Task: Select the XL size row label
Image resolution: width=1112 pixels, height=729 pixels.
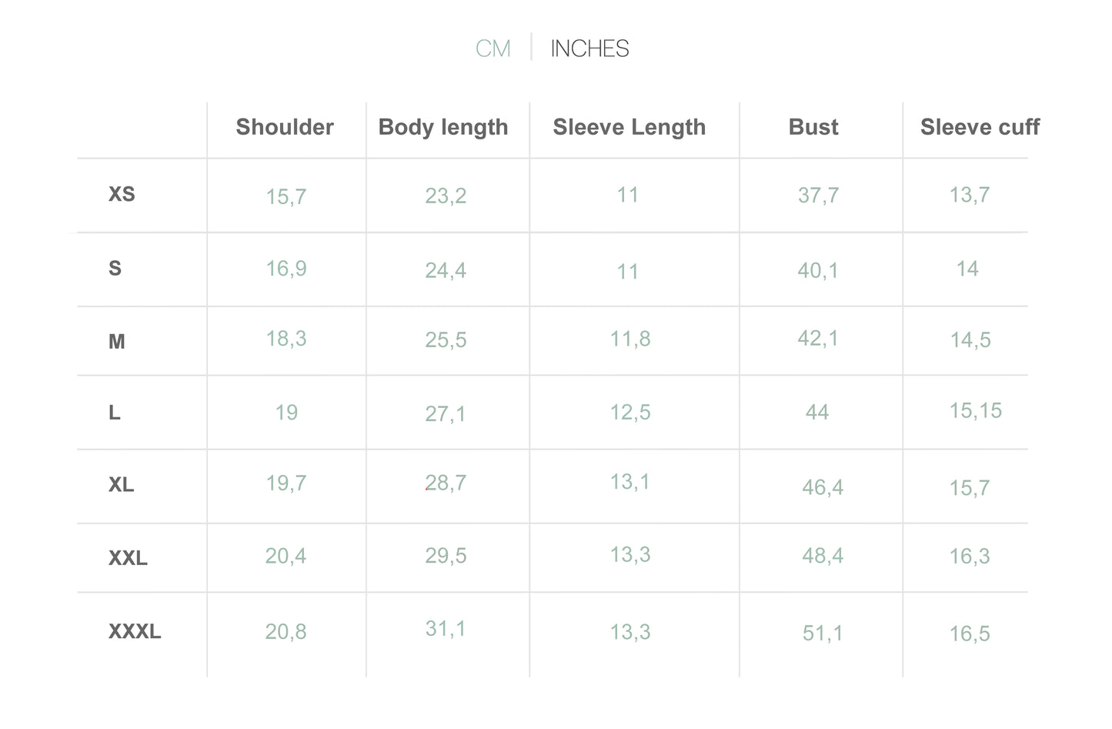Action: click(x=121, y=485)
